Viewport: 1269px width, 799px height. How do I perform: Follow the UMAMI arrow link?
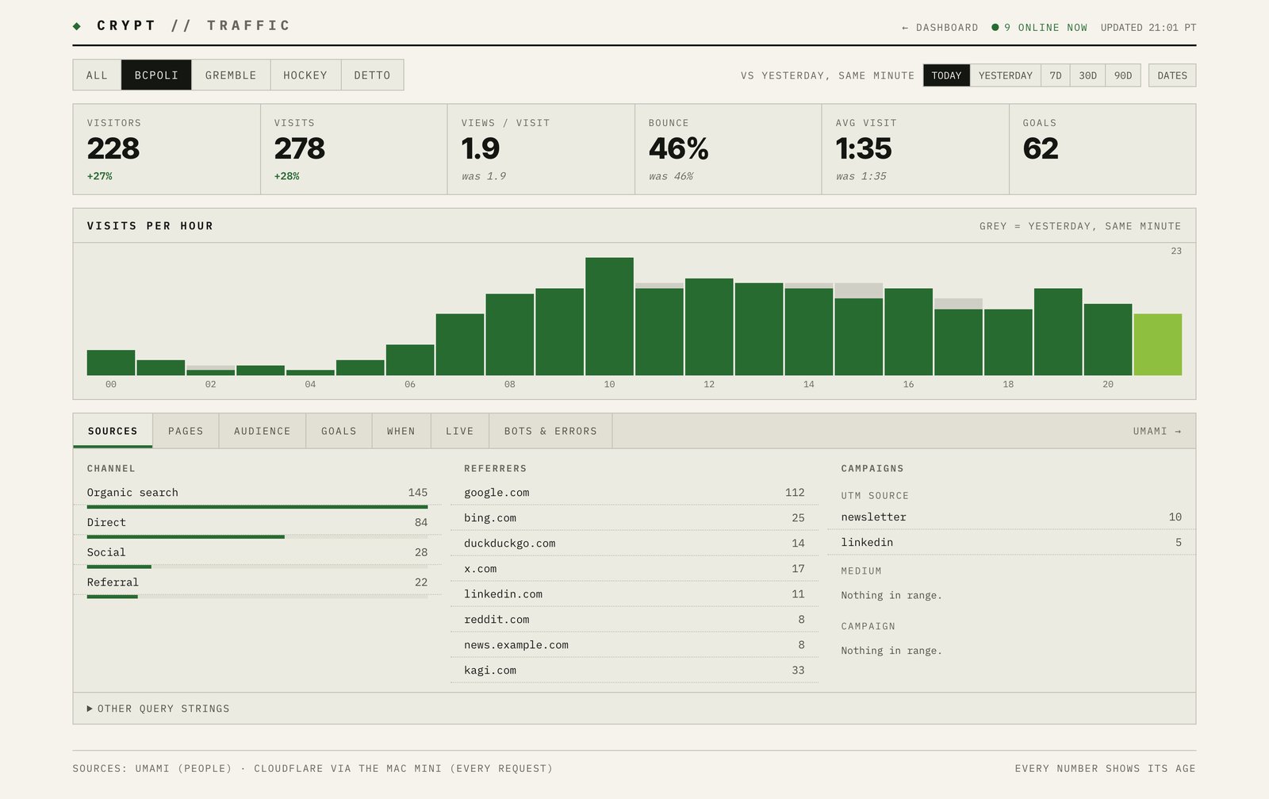pos(1157,431)
